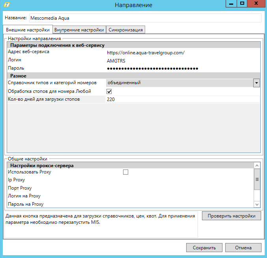The width and height of the screenshot is (267, 258).
Task: Minimize the Направление window
Action: pyautogui.click(x=232, y=4)
